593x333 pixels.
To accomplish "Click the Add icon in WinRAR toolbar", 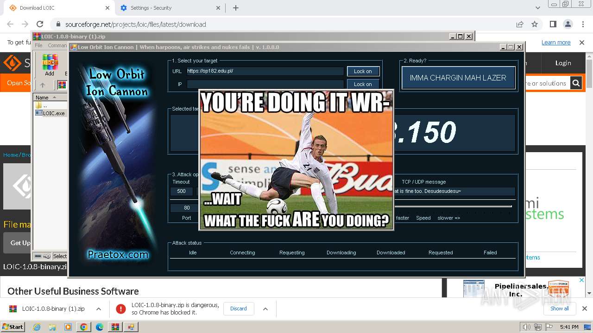I will (50, 65).
